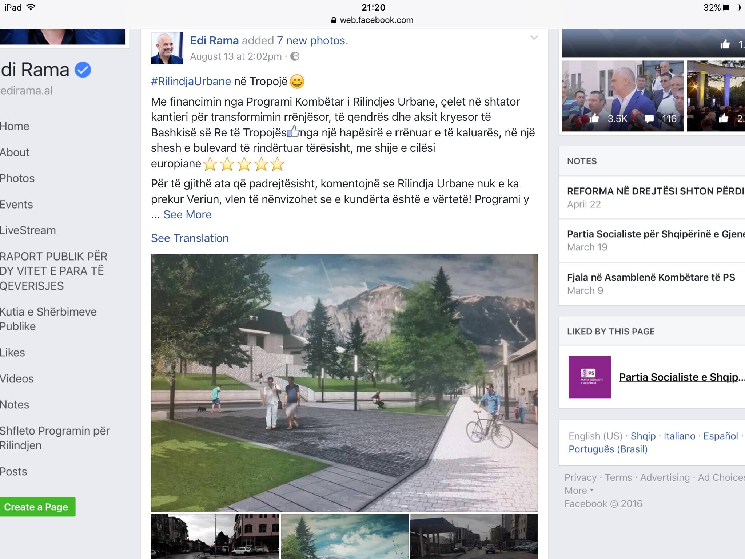This screenshot has width=745, height=559.
Task: Go to Home in page sidebar
Action: [15, 126]
